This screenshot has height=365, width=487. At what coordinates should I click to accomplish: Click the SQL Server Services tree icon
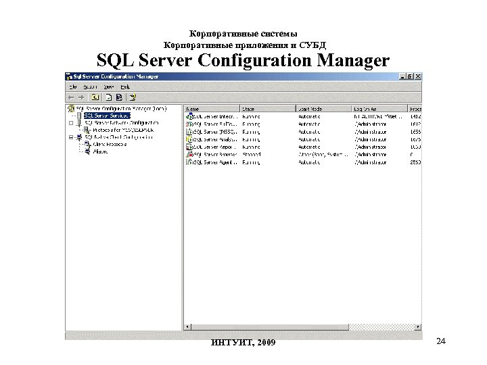click(79, 116)
